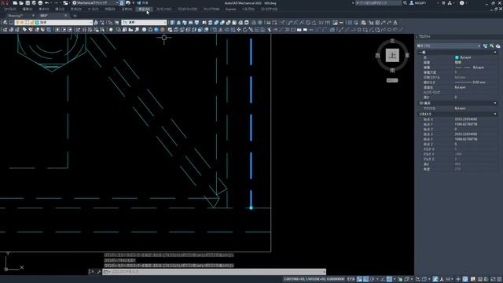This screenshot has height=283, width=503.
Task: Open the ファイル(F) menu
Action: coord(10,9)
